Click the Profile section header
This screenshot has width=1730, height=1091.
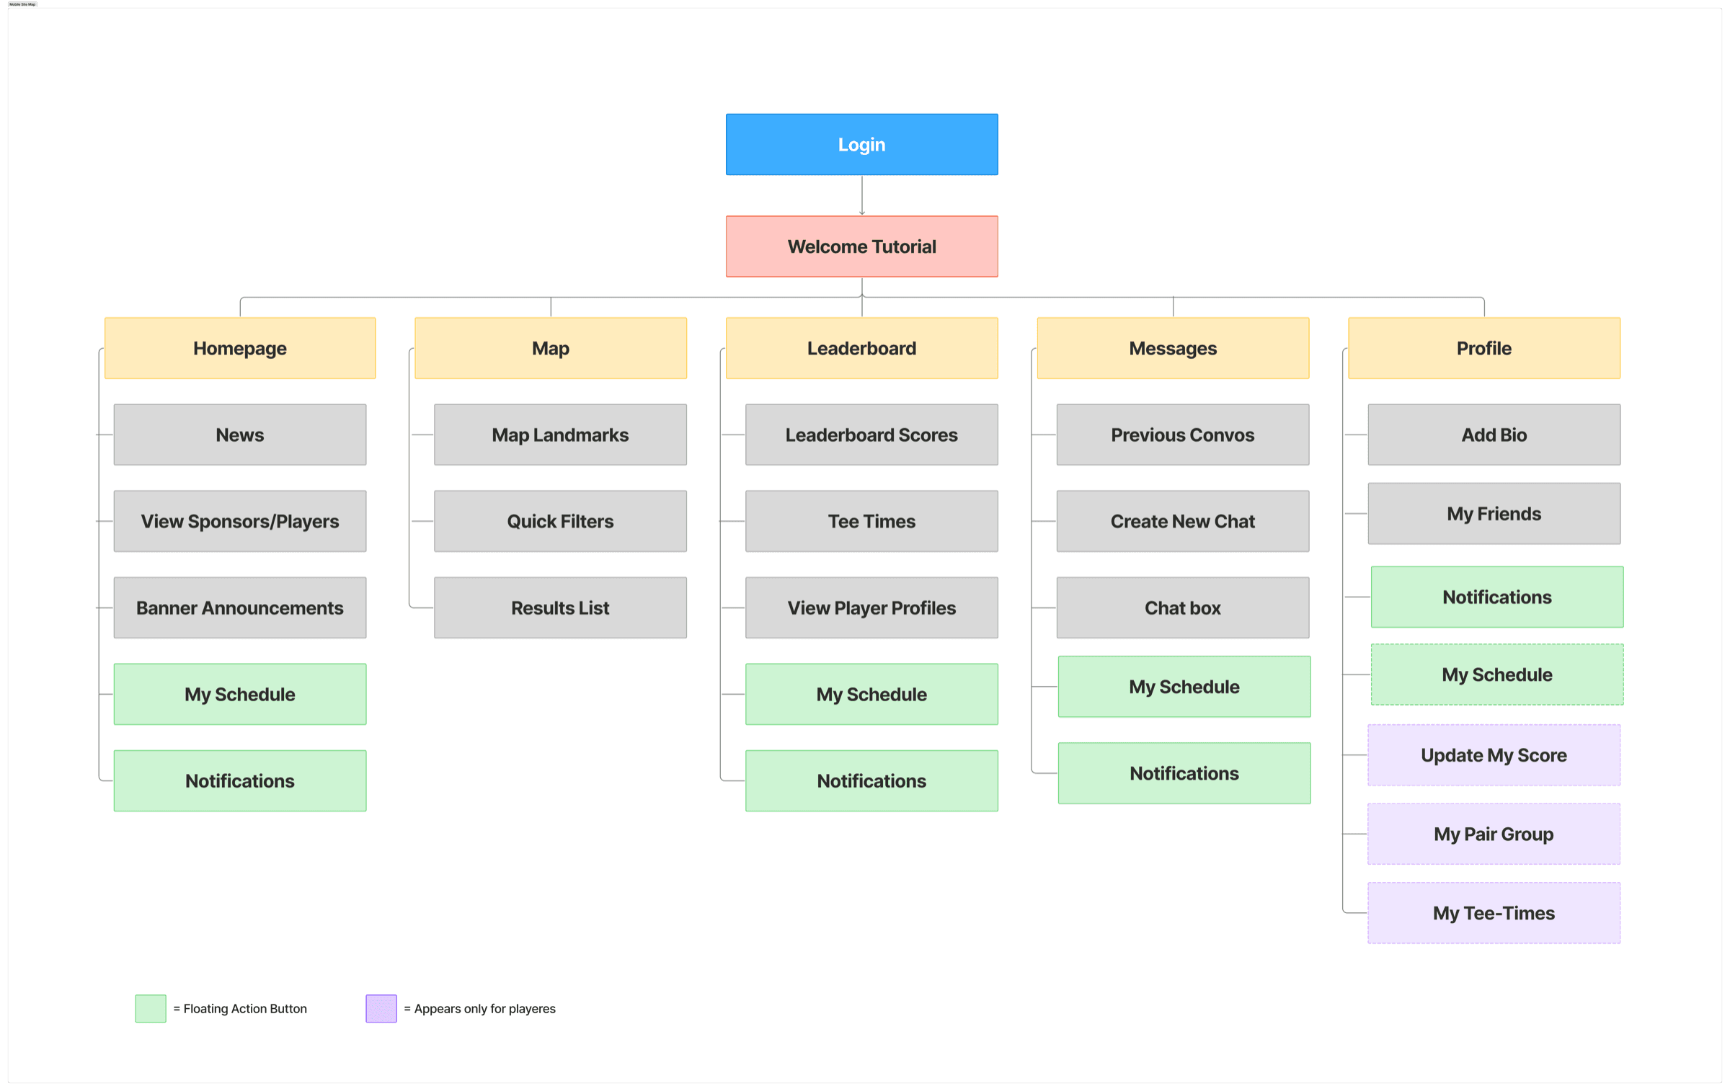point(1484,348)
